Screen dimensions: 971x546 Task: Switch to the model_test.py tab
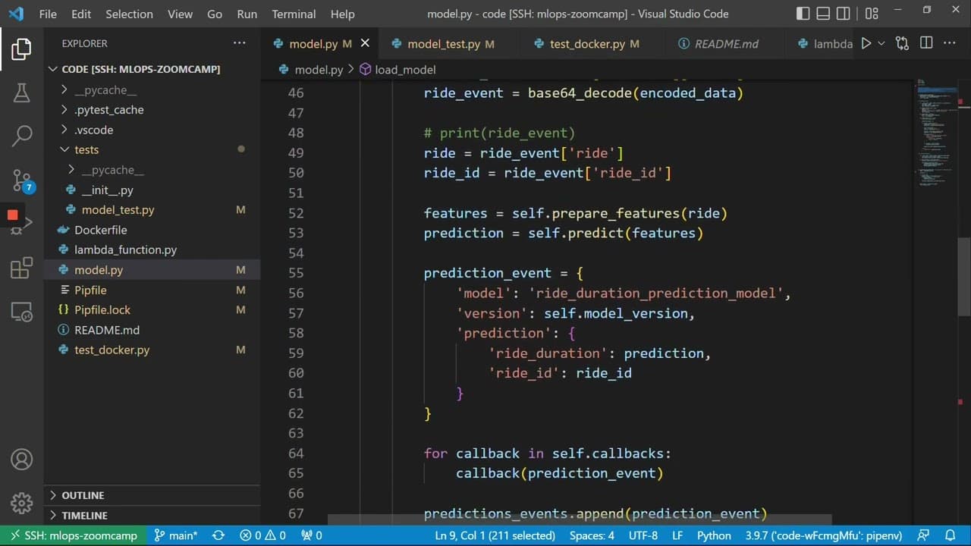(450, 44)
